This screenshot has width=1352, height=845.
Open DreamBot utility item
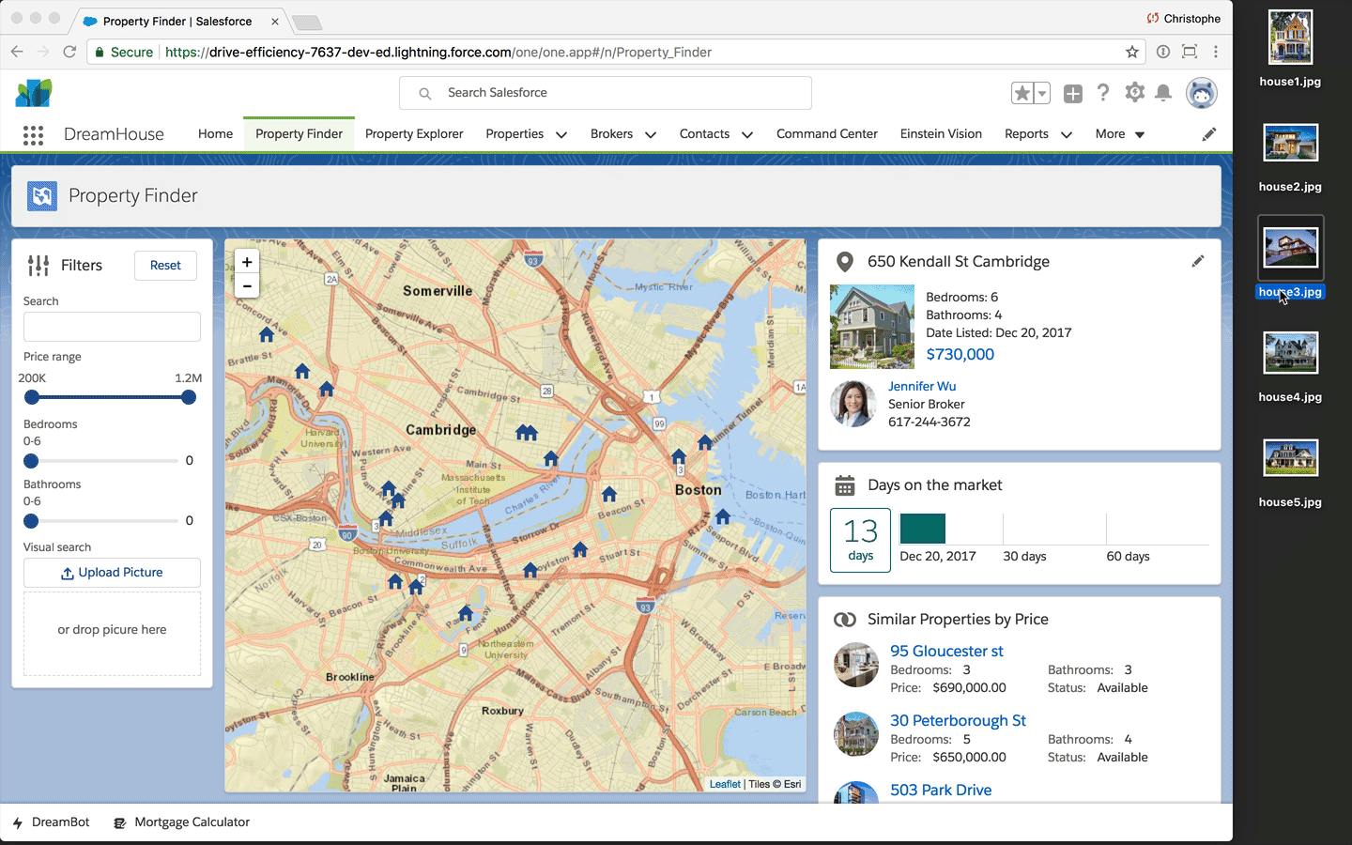click(52, 822)
